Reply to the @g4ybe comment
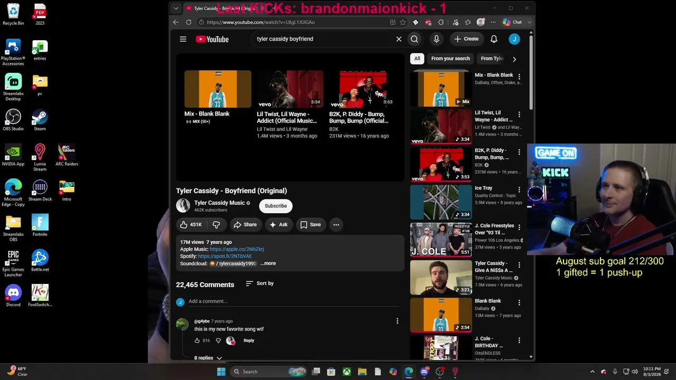This screenshot has height=380, width=676. tap(249, 341)
